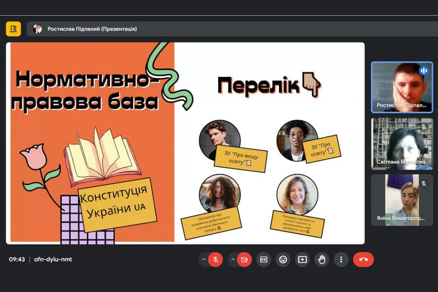Viewport: 438px width, 292px height.
Task: Toggle closed captions (CC)
Action: (263, 259)
